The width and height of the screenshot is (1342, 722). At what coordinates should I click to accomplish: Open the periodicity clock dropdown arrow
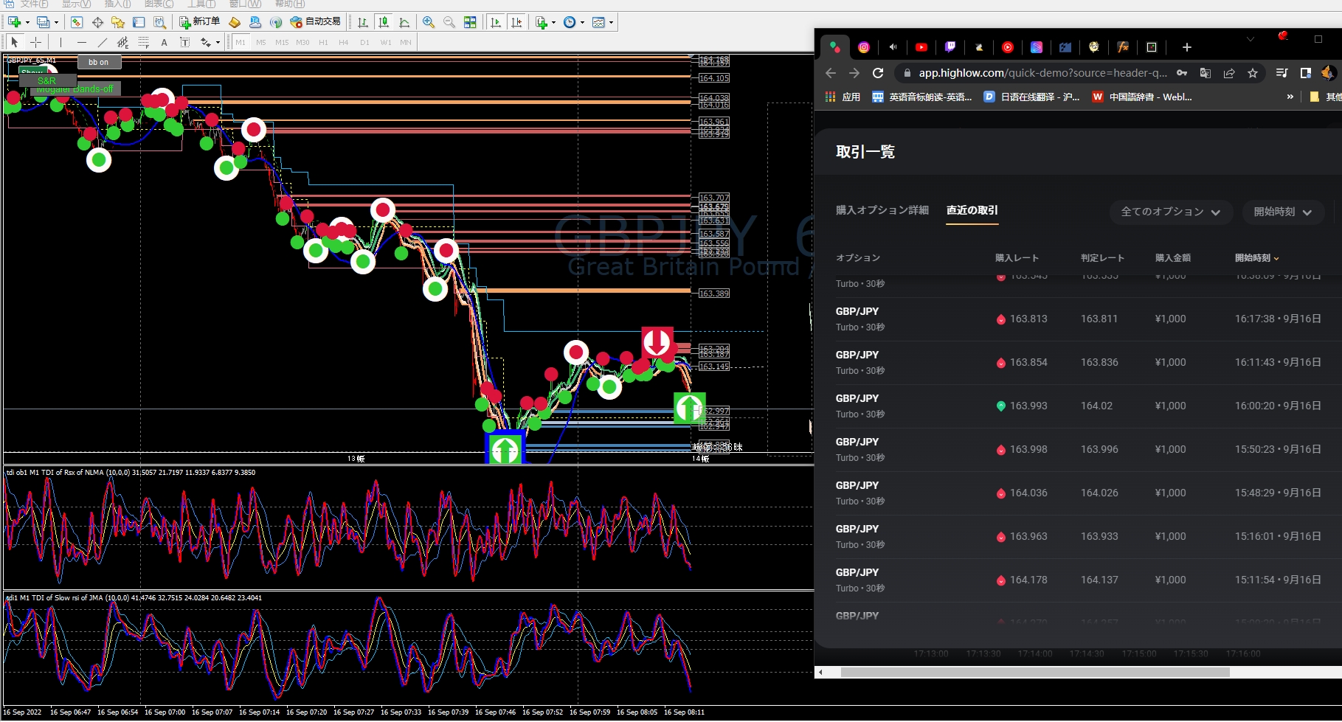point(583,23)
